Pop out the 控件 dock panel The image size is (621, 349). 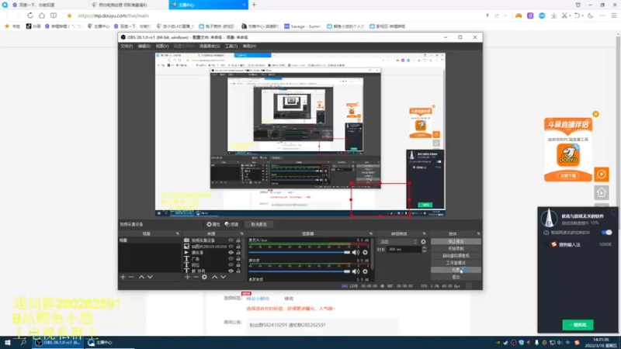[478, 234]
